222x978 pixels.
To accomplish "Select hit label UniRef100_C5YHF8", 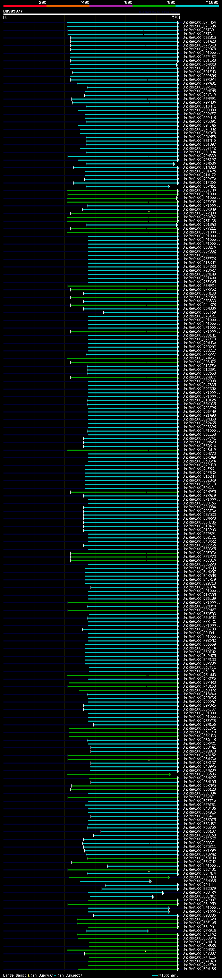I will [x=199, y=137].
